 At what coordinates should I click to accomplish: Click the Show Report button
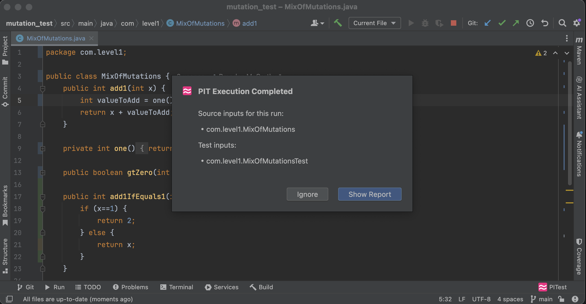coord(370,194)
